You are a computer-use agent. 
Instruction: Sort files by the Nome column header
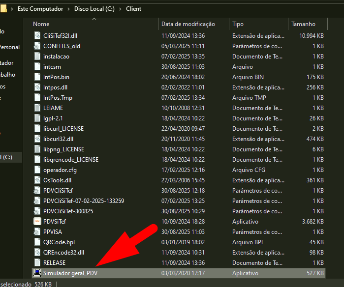pos(41,24)
